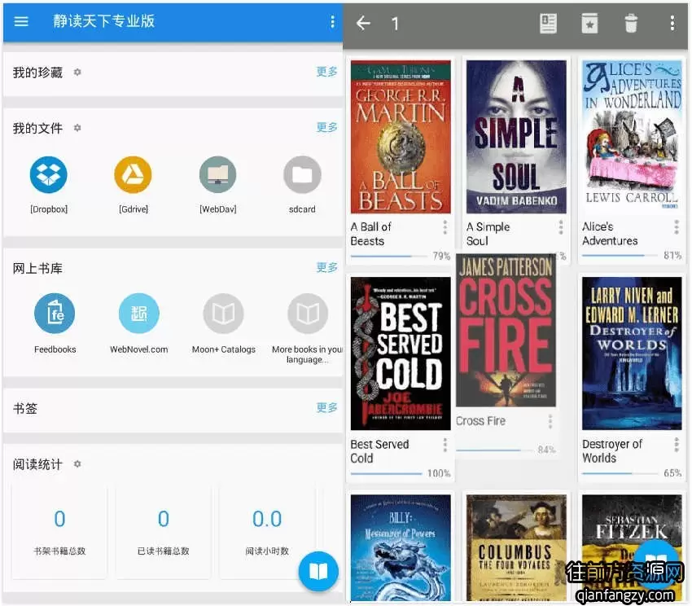692x606 pixels.
Task: Go back using the arrow icon
Action: coord(363,23)
